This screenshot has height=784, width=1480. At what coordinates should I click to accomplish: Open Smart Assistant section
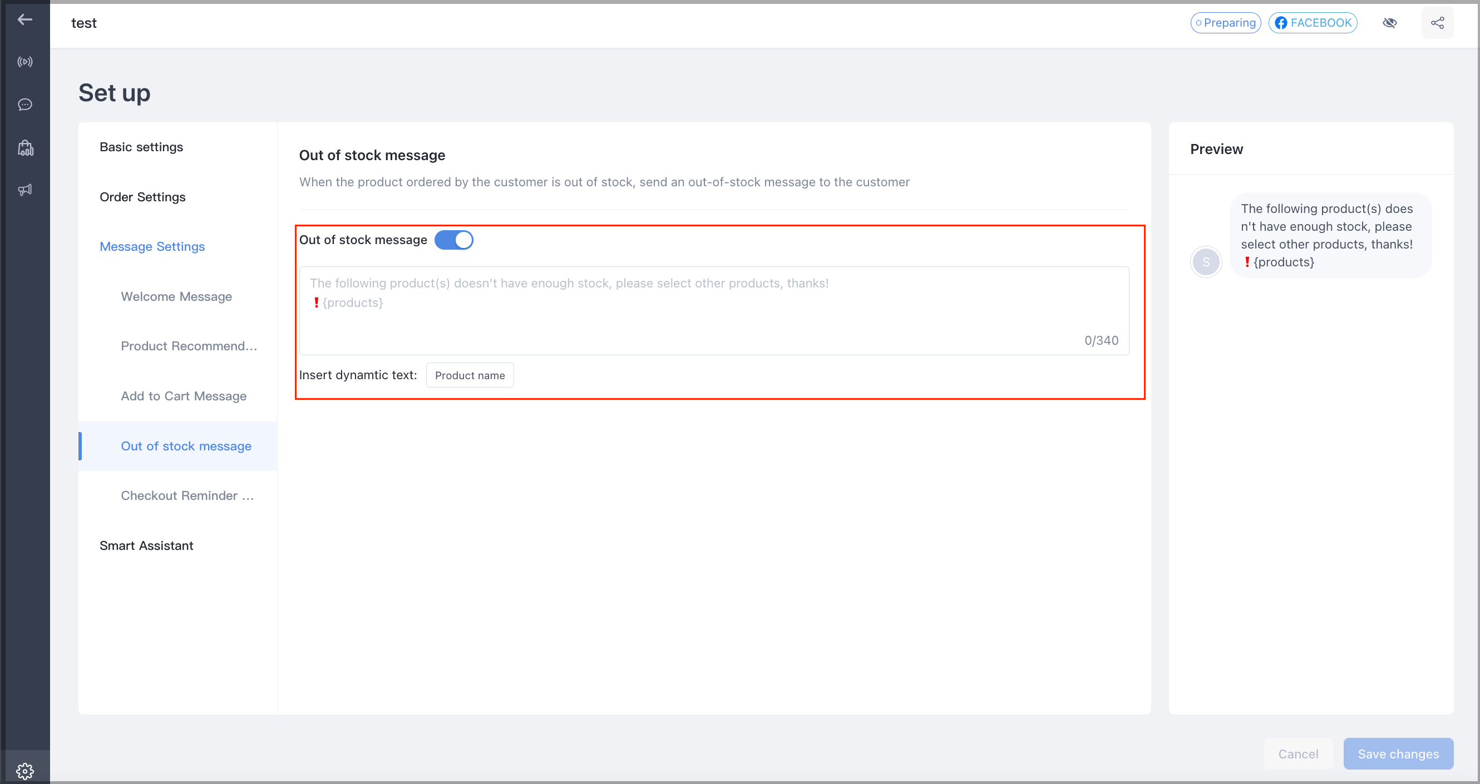pyautogui.click(x=146, y=545)
